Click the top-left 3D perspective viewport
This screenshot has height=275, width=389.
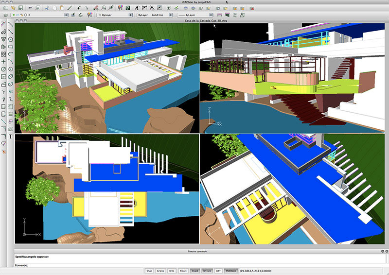click(107, 78)
